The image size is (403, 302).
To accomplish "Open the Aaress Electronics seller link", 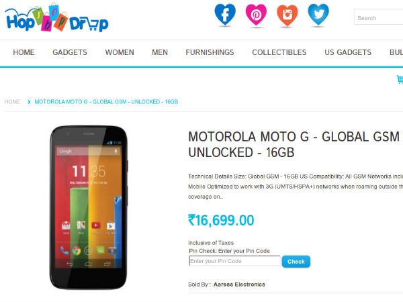I will 239,285.
